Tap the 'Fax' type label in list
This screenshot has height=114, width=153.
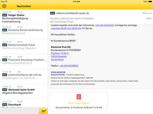point(19,72)
